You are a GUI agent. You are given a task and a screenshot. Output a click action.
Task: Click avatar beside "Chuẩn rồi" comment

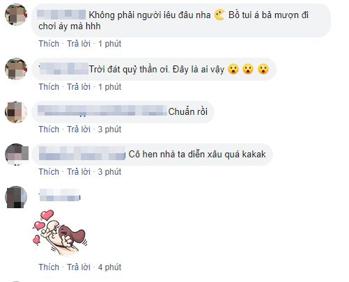16,112
